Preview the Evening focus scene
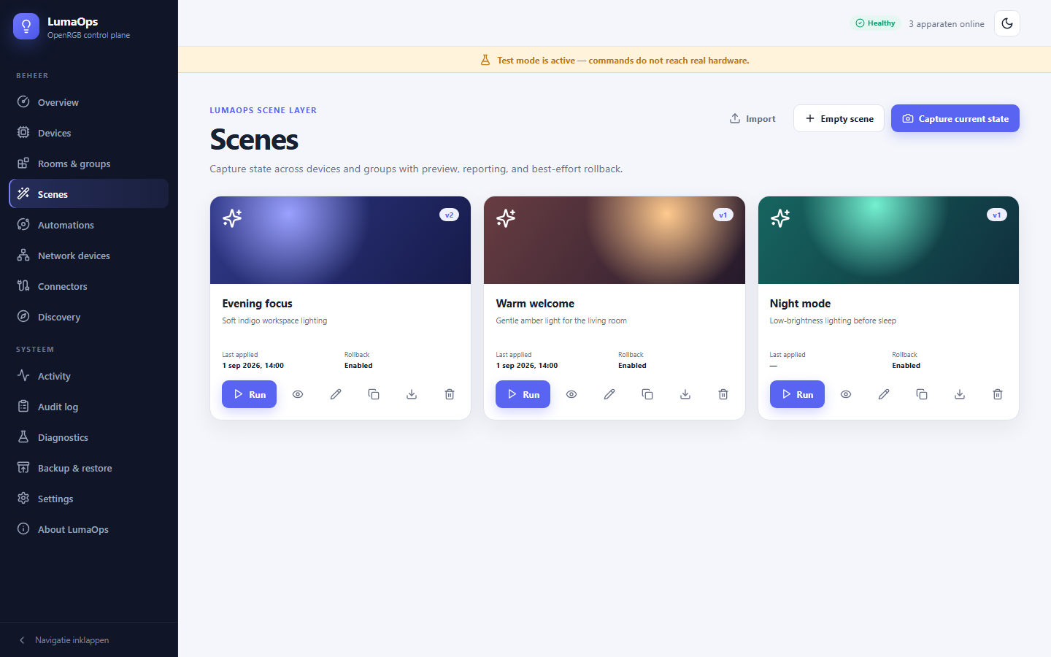This screenshot has width=1051, height=657. pyautogui.click(x=298, y=394)
